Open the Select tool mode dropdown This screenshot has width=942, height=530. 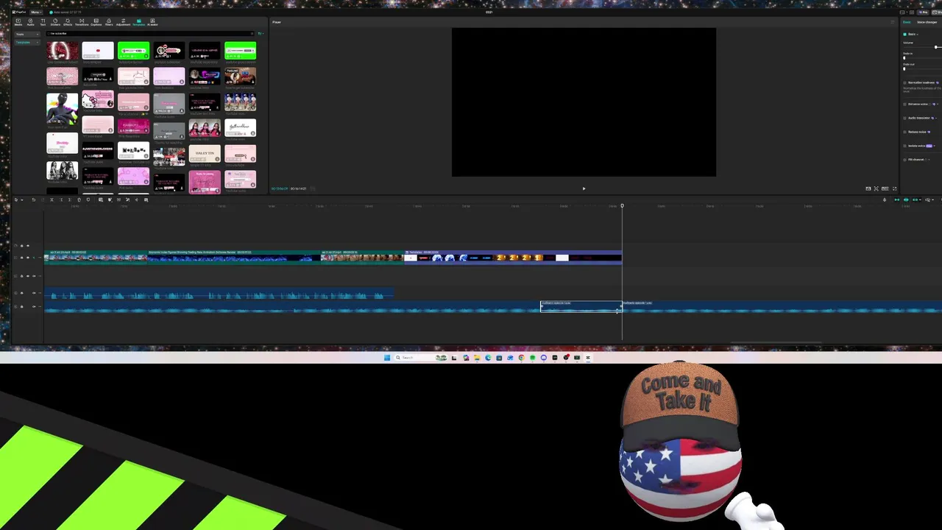point(22,199)
